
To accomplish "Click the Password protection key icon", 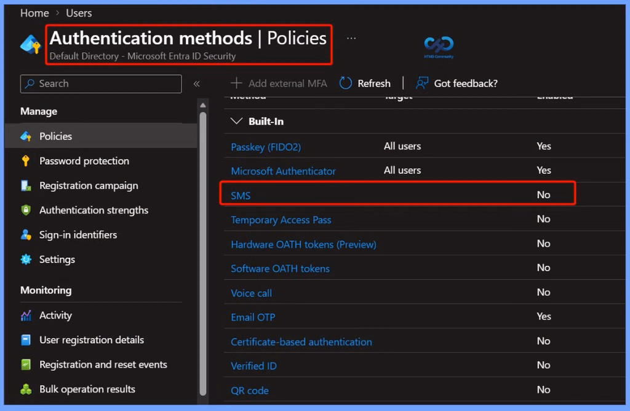I will pyautogui.click(x=26, y=161).
